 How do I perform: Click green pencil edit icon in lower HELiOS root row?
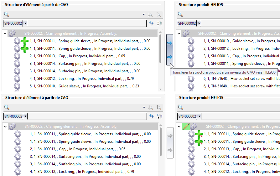pos(186,127)
